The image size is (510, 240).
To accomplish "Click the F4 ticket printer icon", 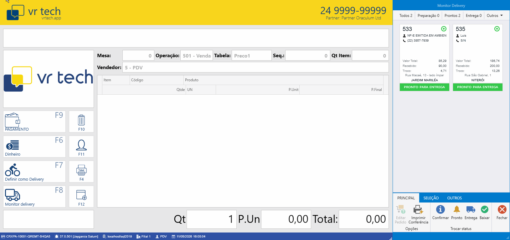I will [81, 170].
